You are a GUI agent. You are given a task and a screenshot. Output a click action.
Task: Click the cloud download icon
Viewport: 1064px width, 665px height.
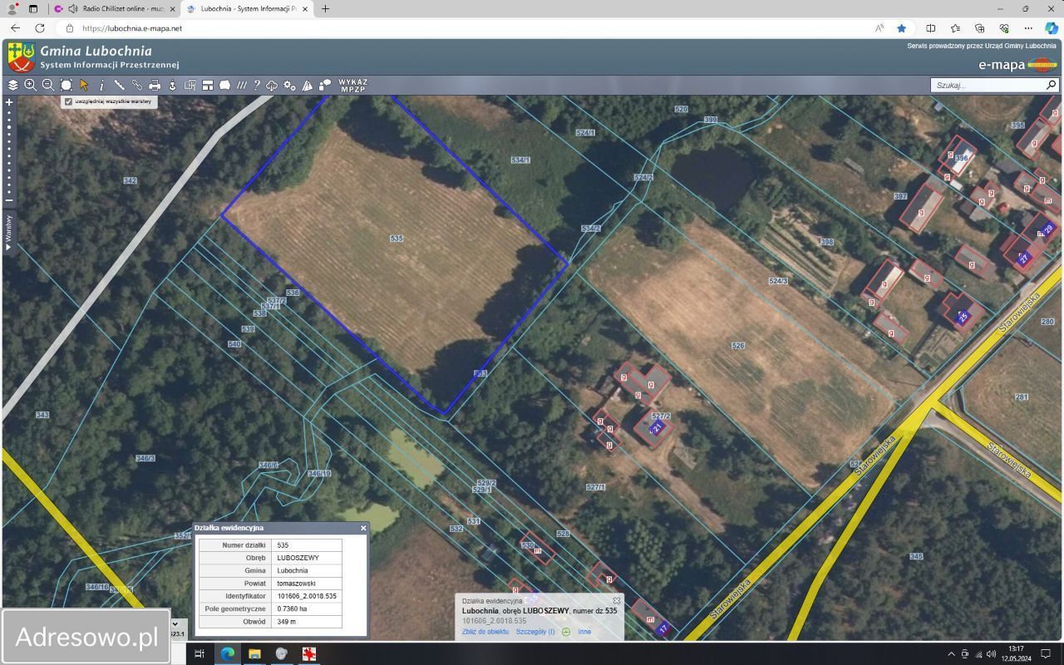coord(272,85)
